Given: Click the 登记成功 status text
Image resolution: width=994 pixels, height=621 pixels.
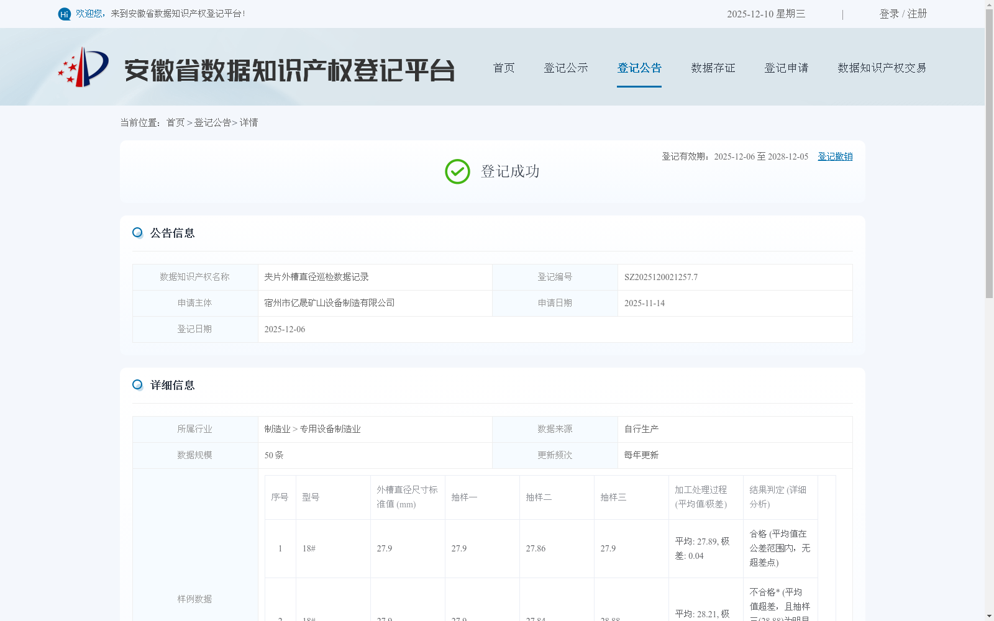Looking at the screenshot, I should coord(510,171).
